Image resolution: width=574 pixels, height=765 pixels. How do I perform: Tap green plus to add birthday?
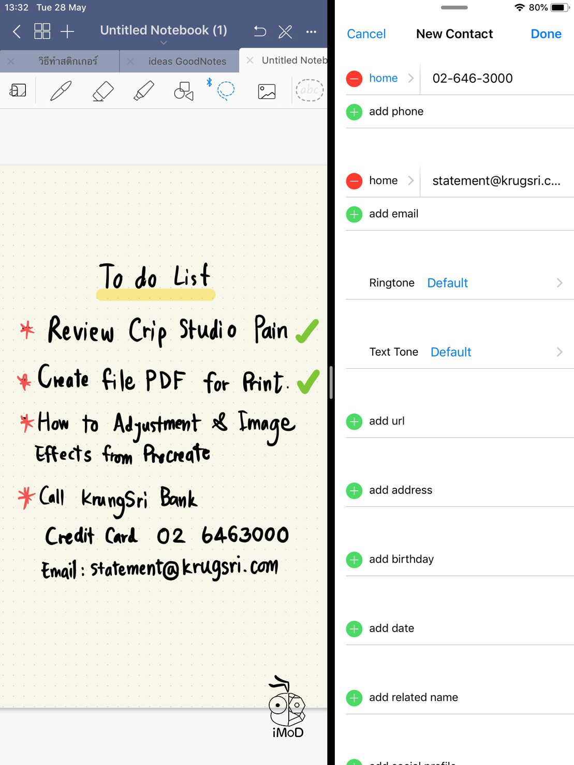[354, 560]
